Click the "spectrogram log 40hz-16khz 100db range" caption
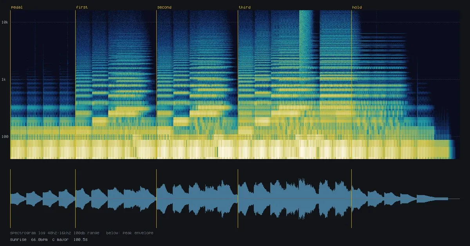 tap(54, 233)
